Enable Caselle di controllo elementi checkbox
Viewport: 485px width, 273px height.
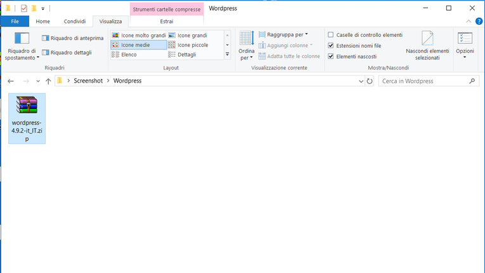tap(331, 35)
